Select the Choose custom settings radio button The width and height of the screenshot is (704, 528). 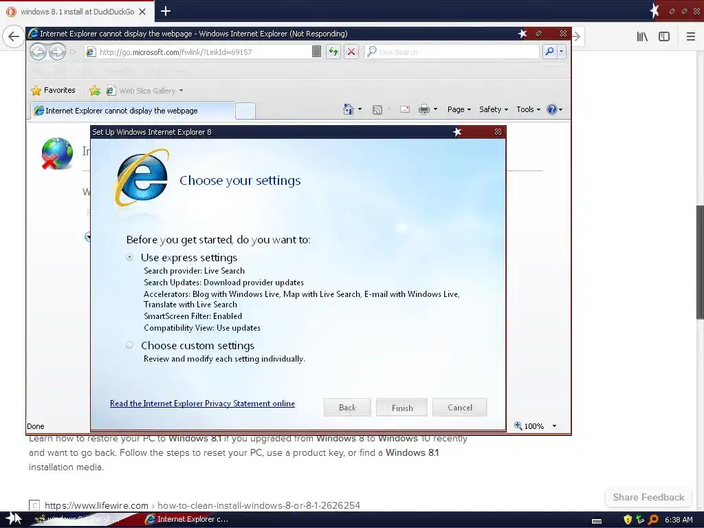(x=130, y=345)
